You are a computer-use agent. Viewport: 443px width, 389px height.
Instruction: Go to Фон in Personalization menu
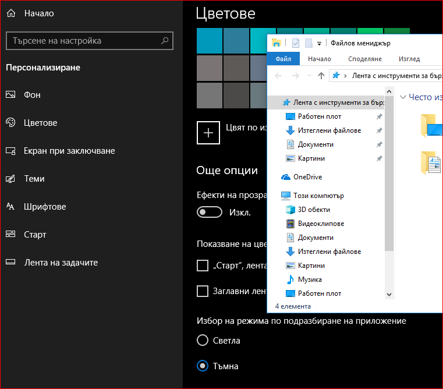32,95
